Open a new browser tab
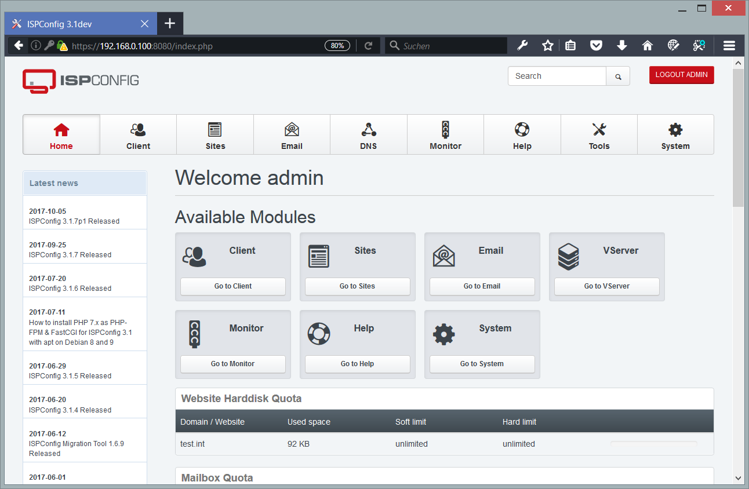 pos(169,23)
